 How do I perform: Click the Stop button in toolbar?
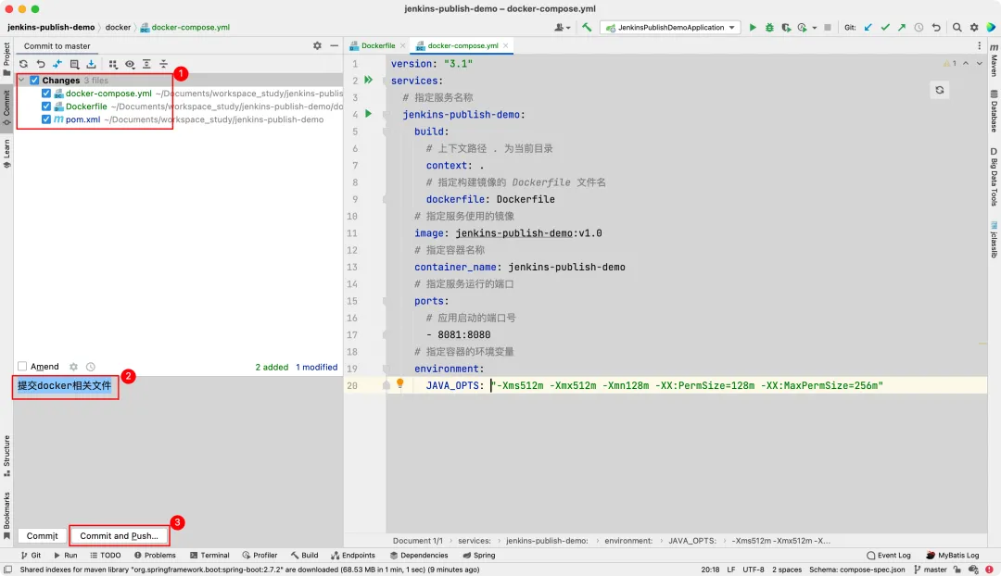point(828,28)
